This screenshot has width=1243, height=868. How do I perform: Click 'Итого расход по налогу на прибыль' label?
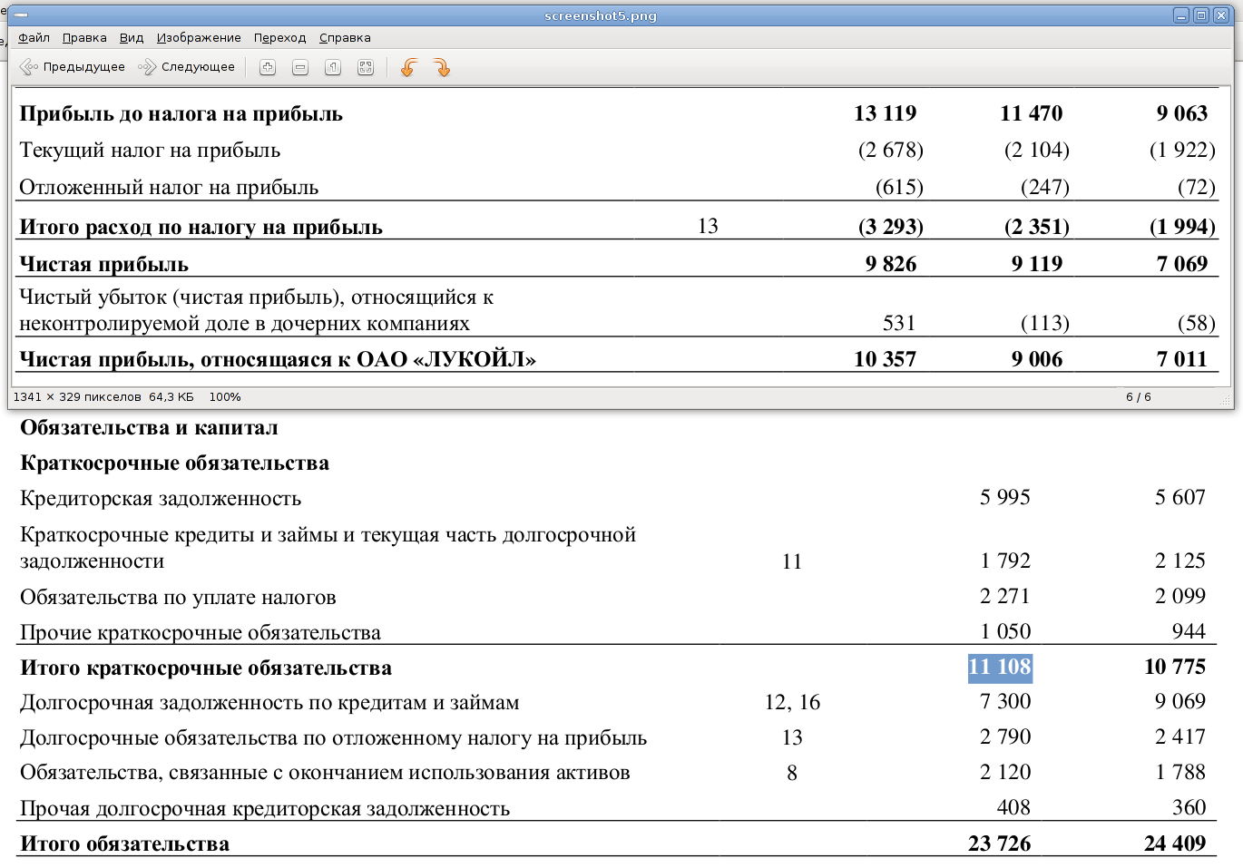coord(201,228)
